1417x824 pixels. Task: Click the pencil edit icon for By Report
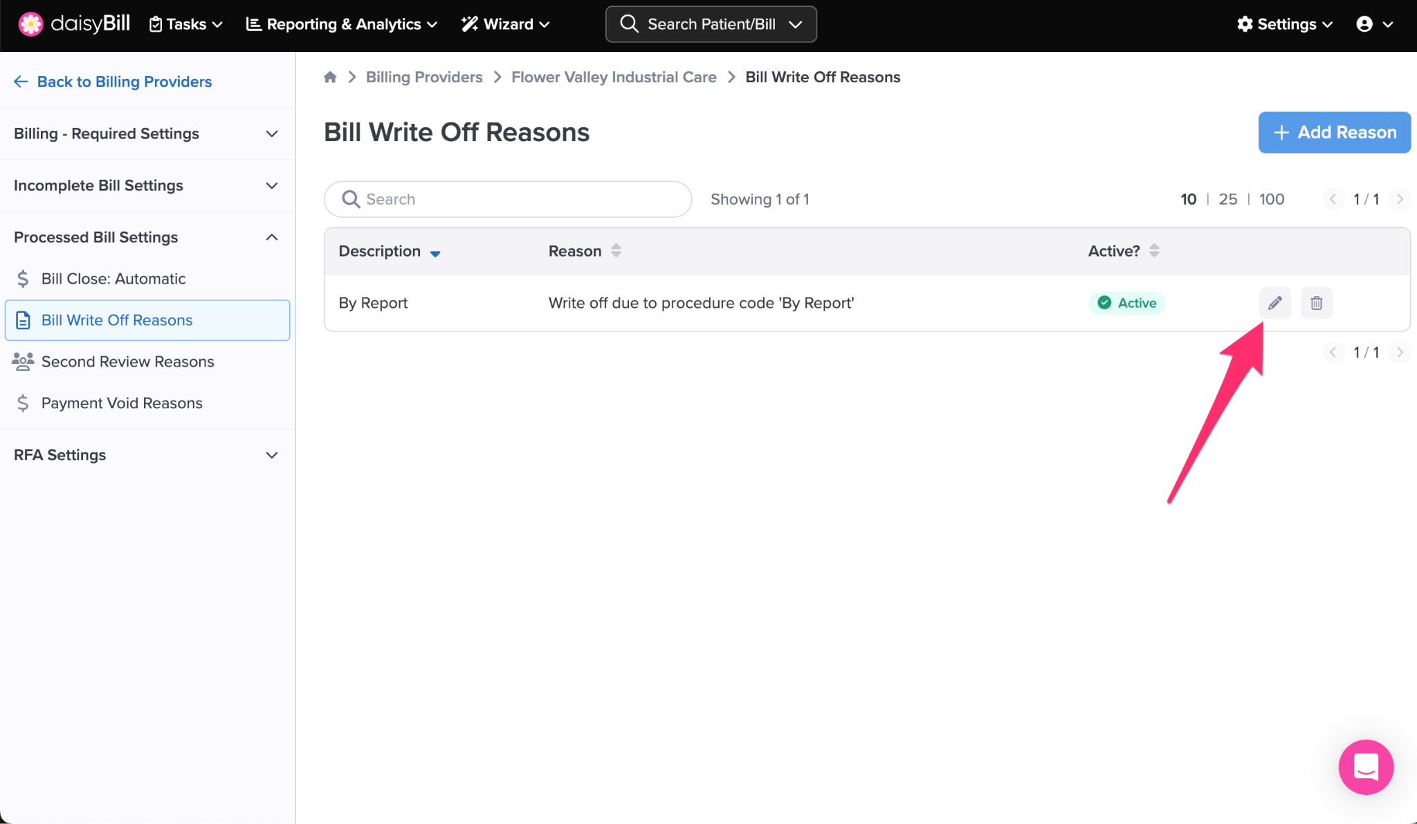pyautogui.click(x=1274, y=303)
